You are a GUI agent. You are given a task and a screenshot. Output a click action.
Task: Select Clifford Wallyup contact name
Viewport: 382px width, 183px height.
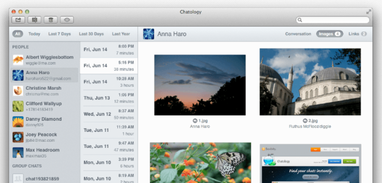pos(44,104)
